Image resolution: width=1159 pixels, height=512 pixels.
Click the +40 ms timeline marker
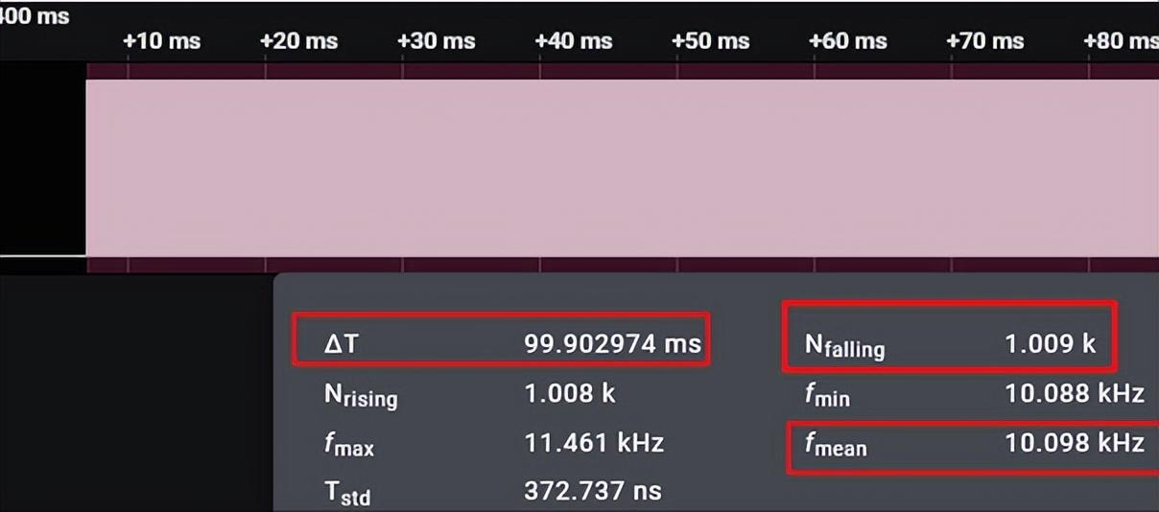point(574,41)
